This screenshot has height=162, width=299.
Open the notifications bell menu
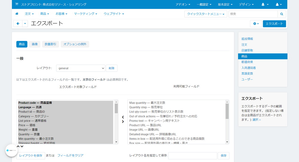pyautogui.click(x=265, y=4)
